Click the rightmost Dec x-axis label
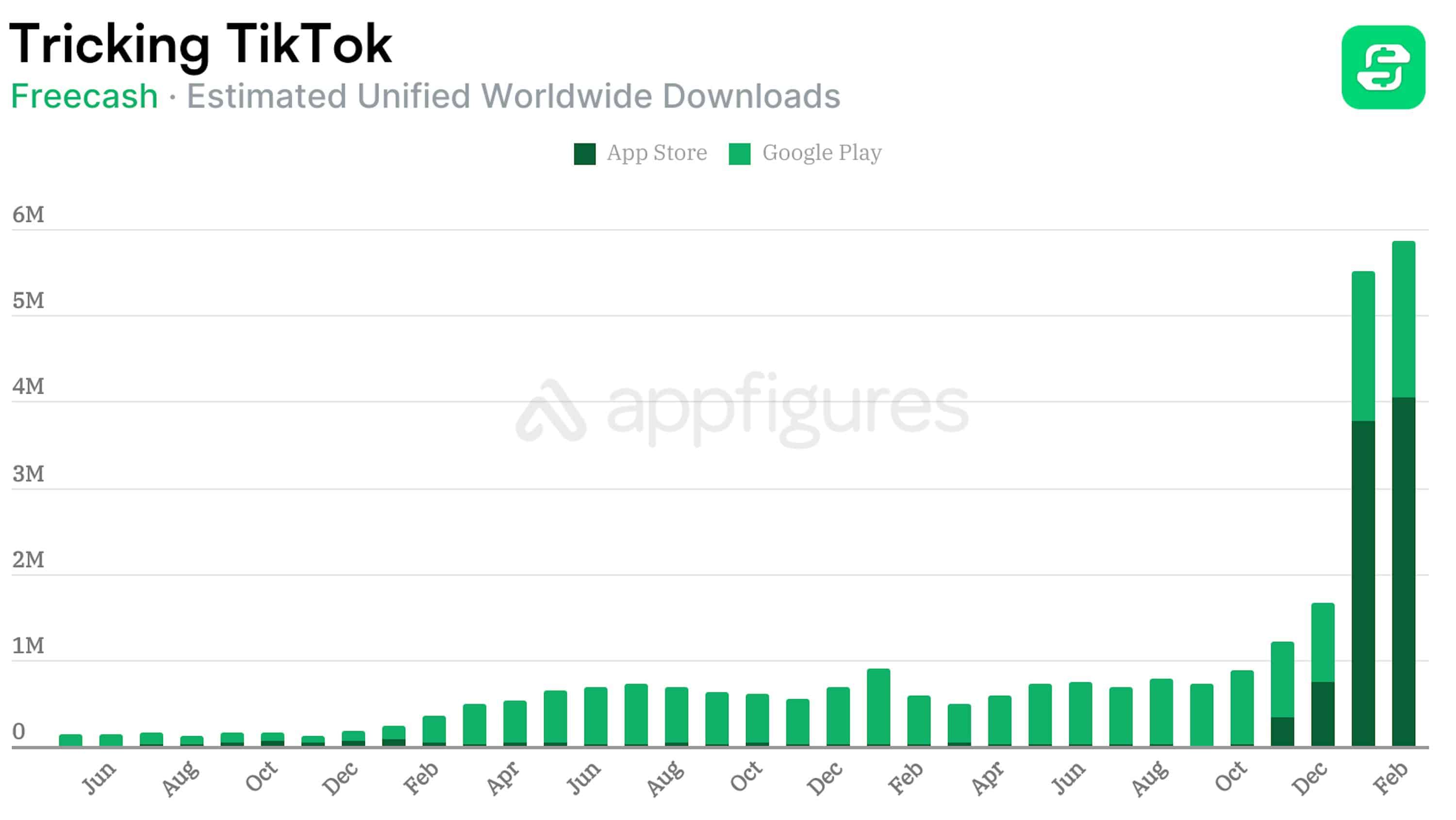This screenshot has height=820, width=1456. pyautogui.click(x=1309, y=778)
